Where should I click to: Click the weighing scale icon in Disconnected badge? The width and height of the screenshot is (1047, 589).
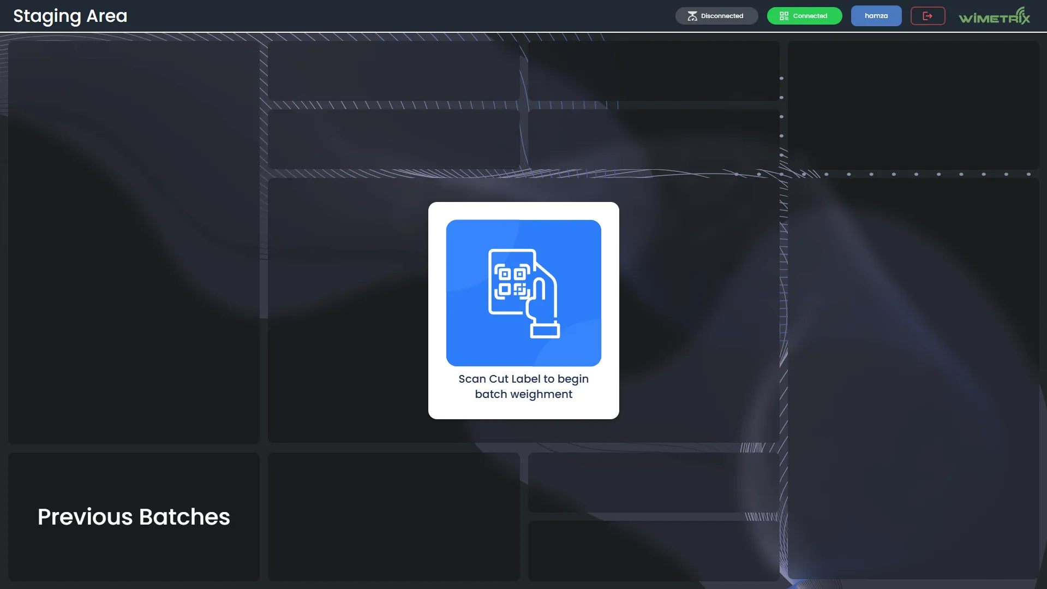click(692, 16)
